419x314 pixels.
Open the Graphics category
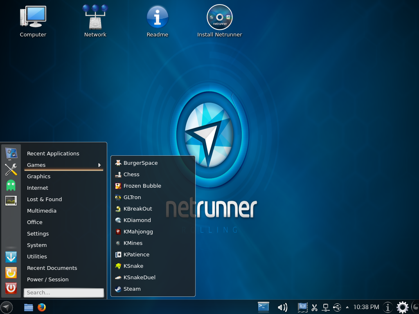[63, 177]
